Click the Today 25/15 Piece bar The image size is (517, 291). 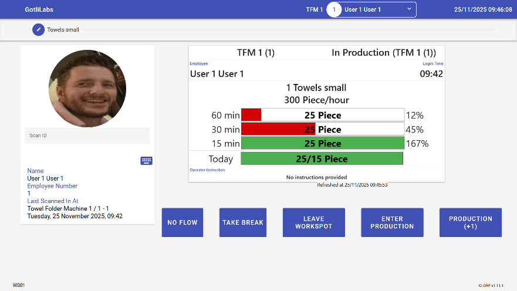click(x=322, y=158)
